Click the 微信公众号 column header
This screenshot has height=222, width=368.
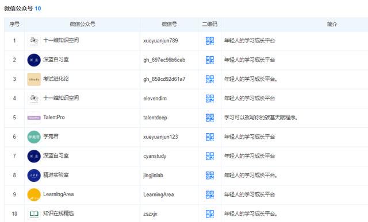(x=82, y=24)
